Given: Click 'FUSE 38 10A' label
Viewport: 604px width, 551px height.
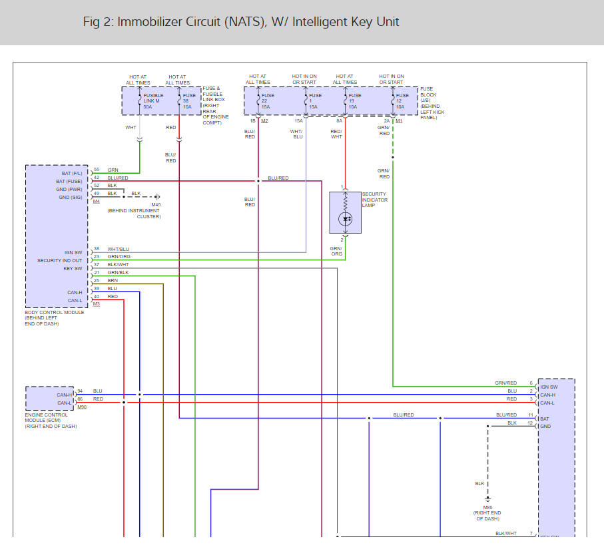Looking at the screenshot, I should coord(189,101).
